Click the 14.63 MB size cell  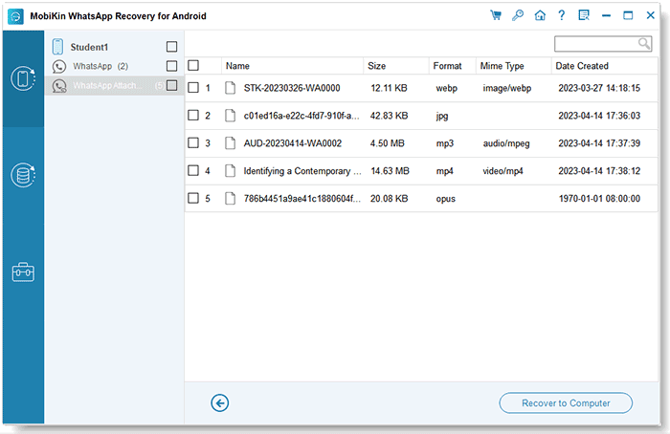coord(390,171)
